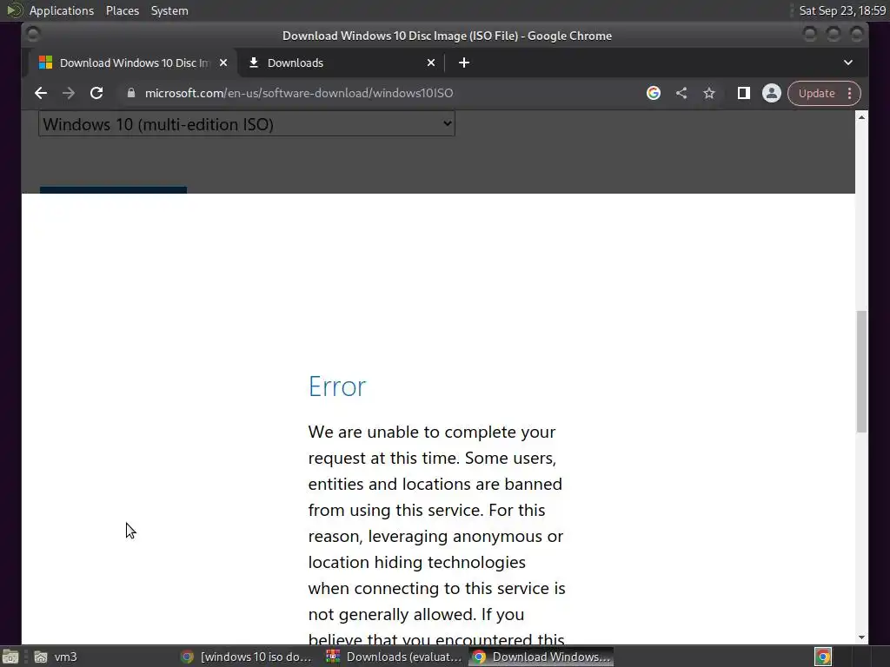
Task: Switch to windows 10 iso do... taskbar window
Action: point(246,657)
